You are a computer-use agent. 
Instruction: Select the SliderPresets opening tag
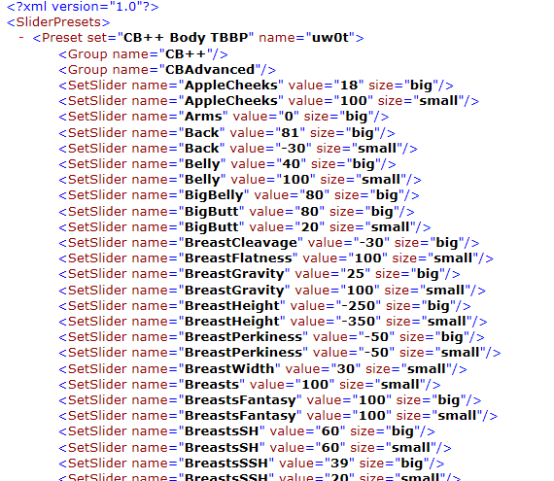pyautogui.click(x=58, y=22)
